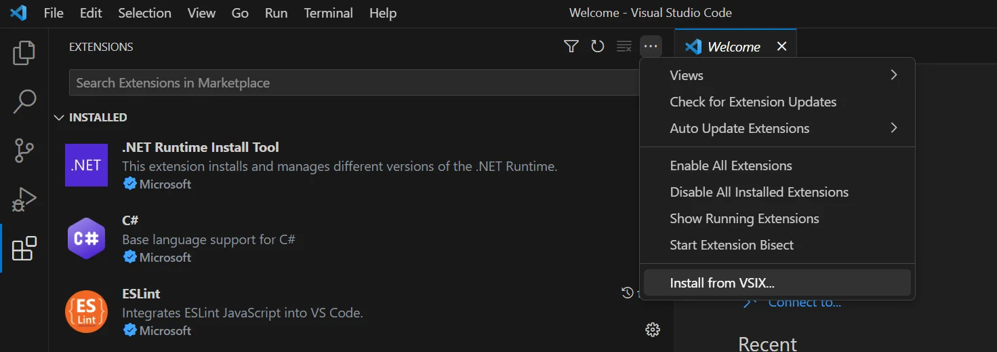Image resolution: width=997 pixels, height=352 pixels.
Task: Click the ESLint manage gear icon
Action: (x=653, y=330)
